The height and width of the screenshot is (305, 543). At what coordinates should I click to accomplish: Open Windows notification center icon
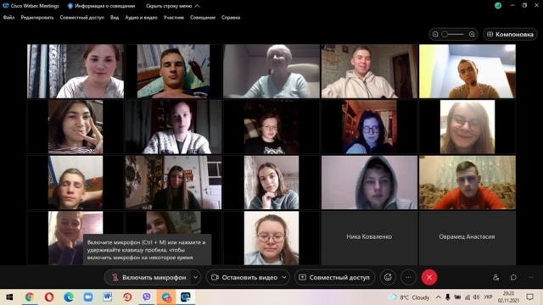(529, 297)
